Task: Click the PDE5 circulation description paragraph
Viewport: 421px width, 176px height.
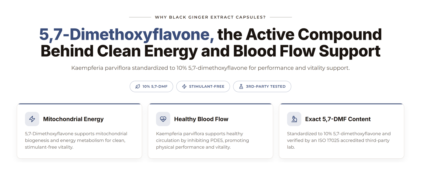Action: pyautogui.click(x=202, y=140)
